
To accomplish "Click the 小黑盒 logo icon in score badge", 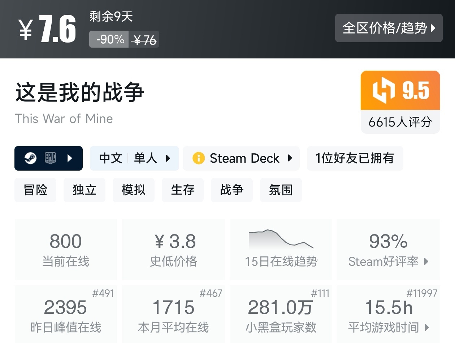I will click(383, 90).
